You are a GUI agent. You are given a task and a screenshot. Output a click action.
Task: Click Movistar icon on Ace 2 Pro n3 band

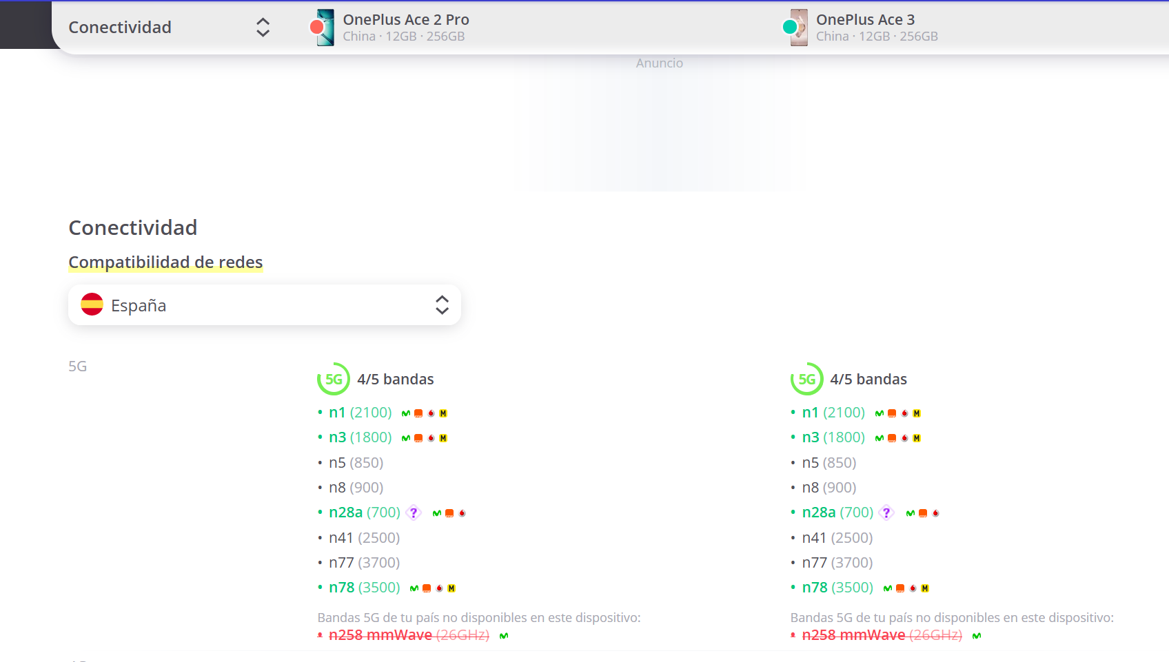pos(406,438)
